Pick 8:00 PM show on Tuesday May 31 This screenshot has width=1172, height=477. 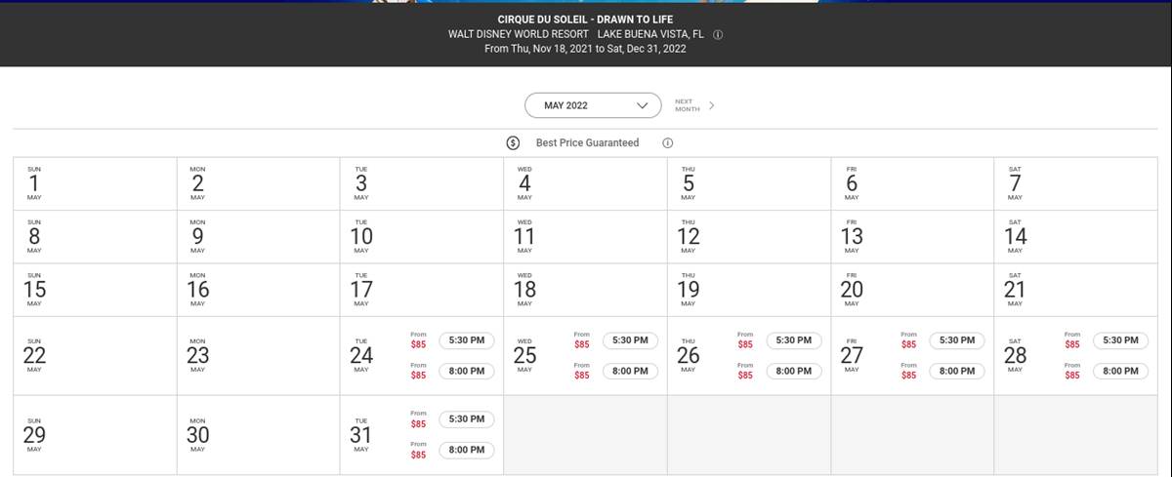point(467,450)
